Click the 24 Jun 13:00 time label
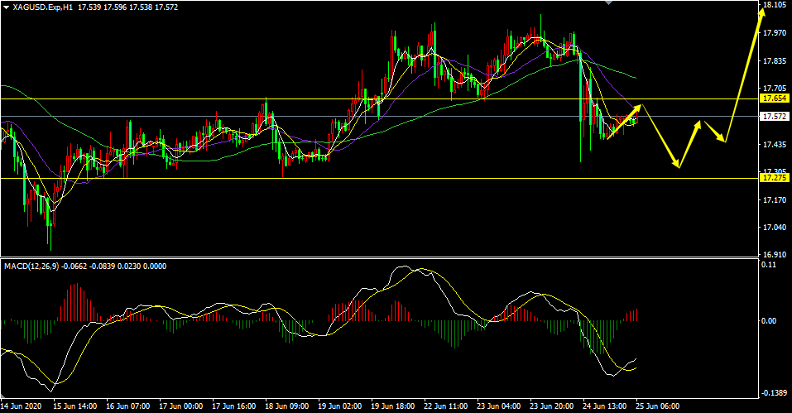This screenshot has width=792, height=413. click(605, 406)
